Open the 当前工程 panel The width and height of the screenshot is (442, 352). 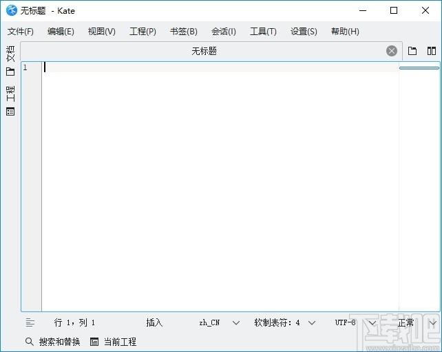[113, 342]
